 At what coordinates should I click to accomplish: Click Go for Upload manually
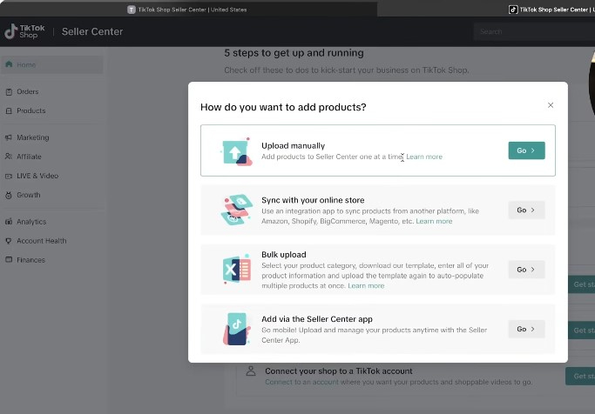coord(526,150)
